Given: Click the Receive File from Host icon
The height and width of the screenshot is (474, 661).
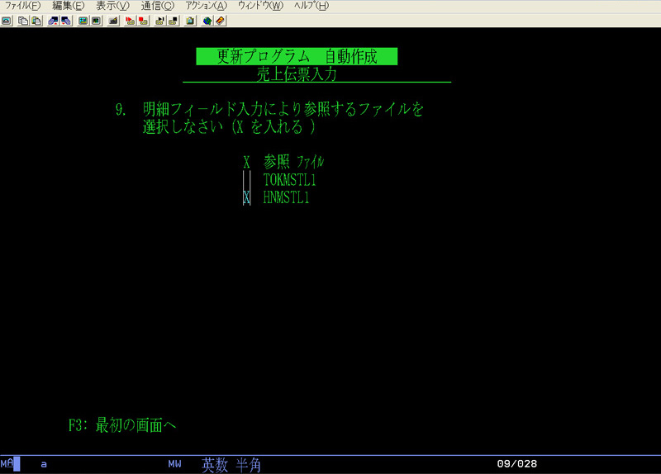Looking at the screenshot, I should tap(66, 21).
